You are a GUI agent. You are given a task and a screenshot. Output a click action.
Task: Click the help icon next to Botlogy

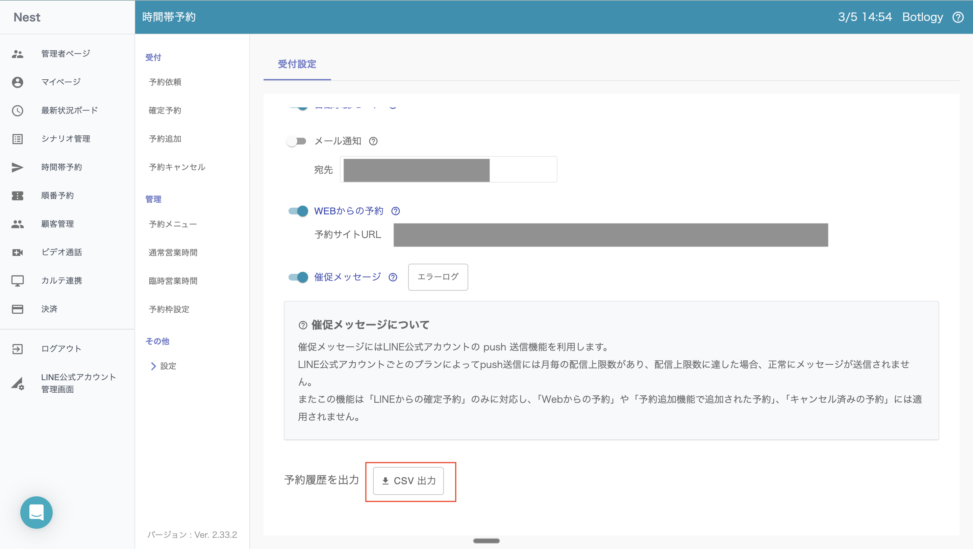(957, 17)
